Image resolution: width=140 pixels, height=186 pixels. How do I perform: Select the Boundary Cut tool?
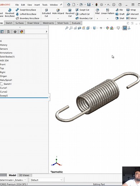click(x=84, y=18)
